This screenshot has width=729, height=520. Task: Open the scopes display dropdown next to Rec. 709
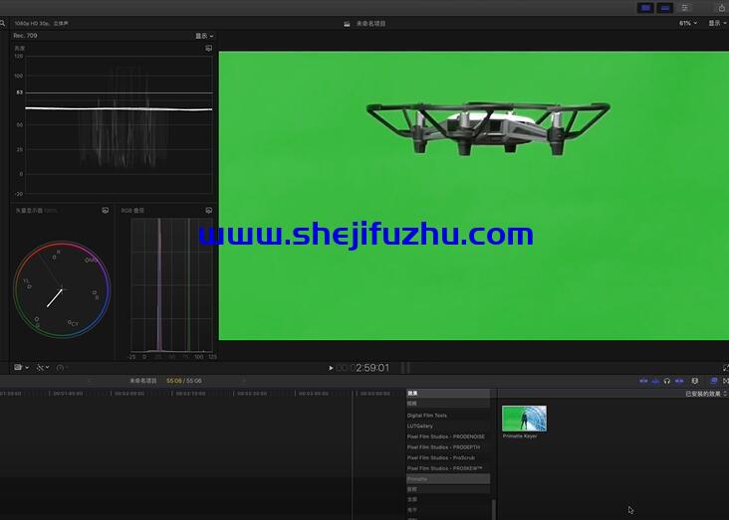tap(204, 36)
